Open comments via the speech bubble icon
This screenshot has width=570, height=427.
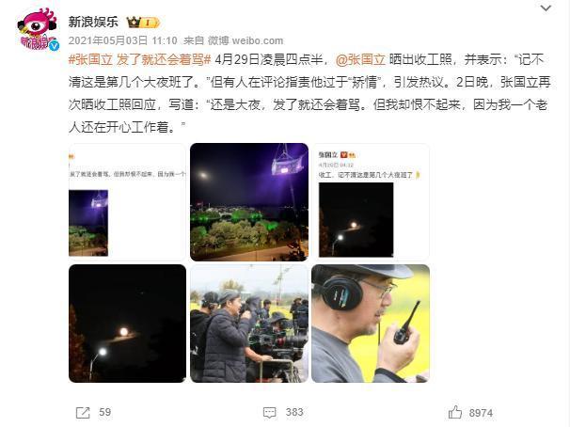click(x=269, y=413)
